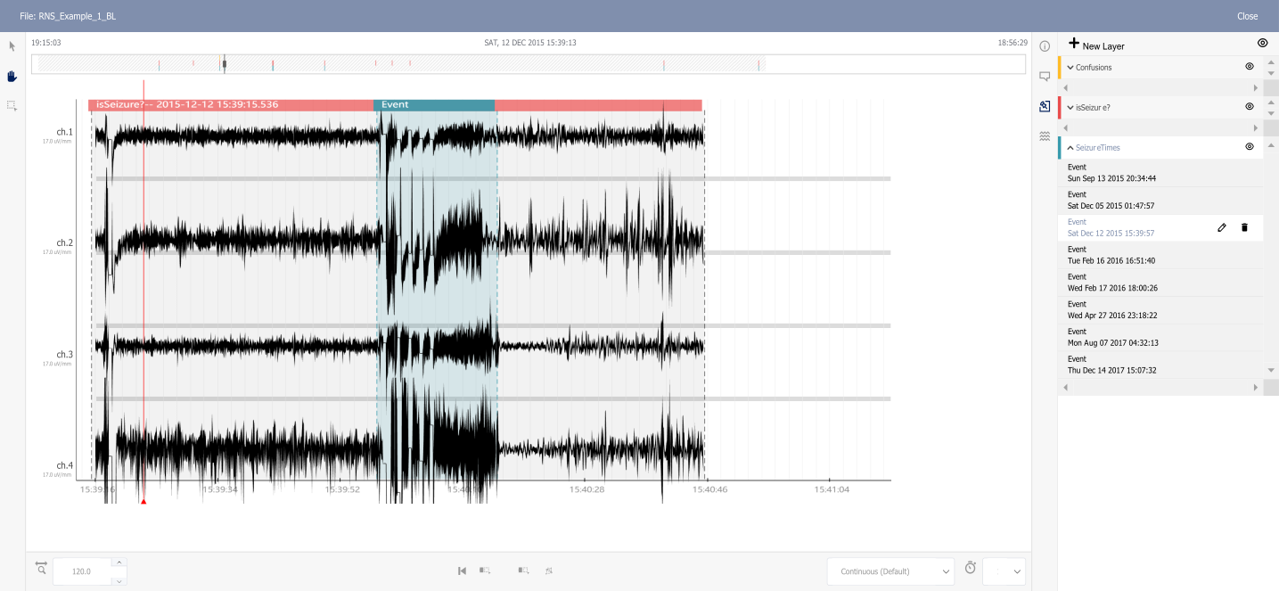Image resolution: width=1279 pixels, height=591 pixels.
Task: Open the info panel icon
Action: (x=1045, y=46)
